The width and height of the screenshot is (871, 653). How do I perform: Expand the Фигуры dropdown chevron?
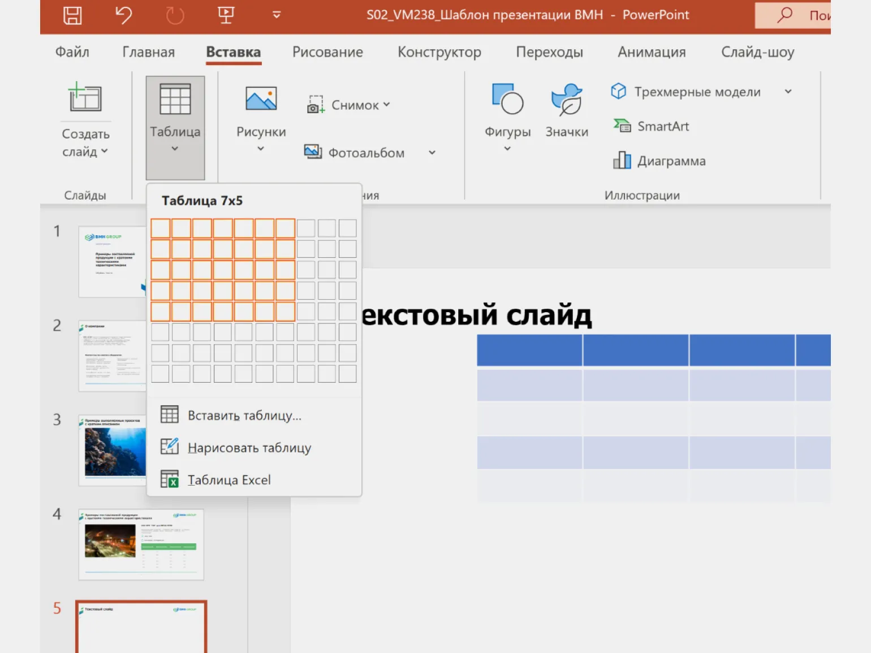coord(507,149)
